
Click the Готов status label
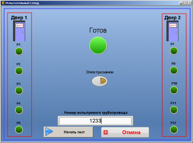tap(98, 31)
